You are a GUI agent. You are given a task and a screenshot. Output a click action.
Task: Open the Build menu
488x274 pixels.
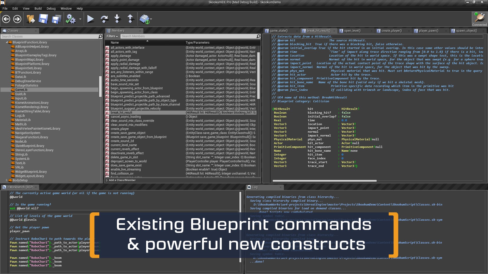click(38, 8)
